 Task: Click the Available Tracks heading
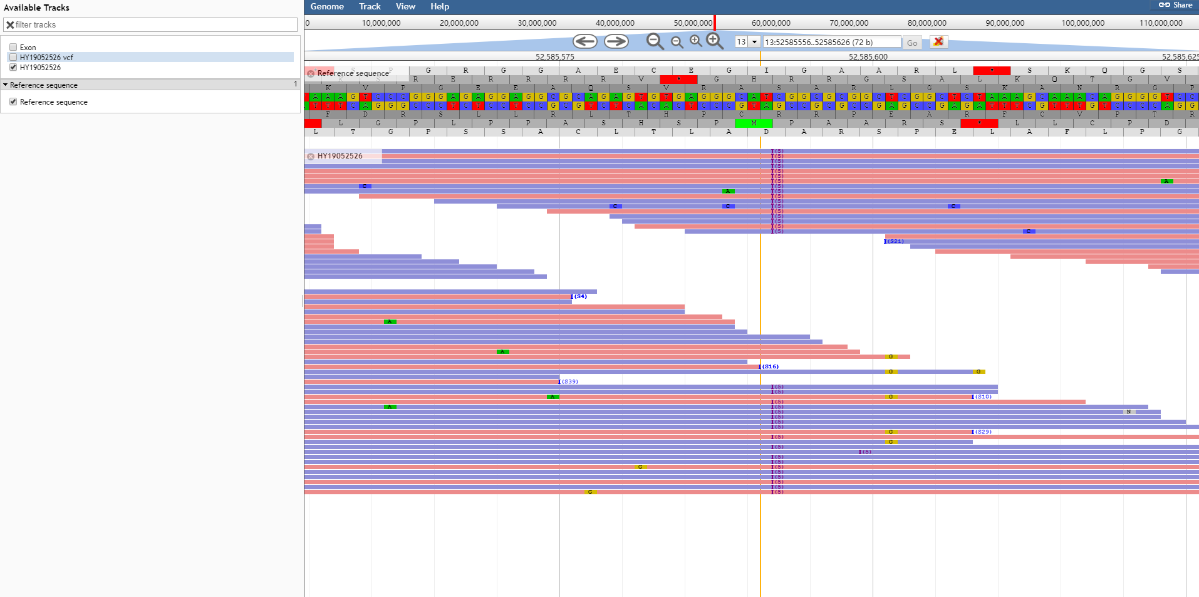pyautogui.click(x=36, y=8)
